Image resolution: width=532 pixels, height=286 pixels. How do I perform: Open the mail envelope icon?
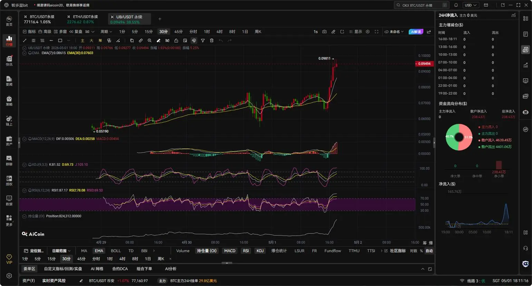(x=486, y=5)
